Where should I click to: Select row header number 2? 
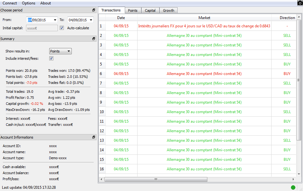[102, 35]
